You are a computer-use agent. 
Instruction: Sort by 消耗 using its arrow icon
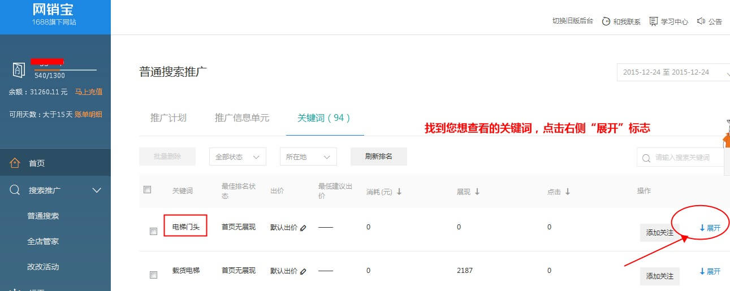(x=399, y=192)
